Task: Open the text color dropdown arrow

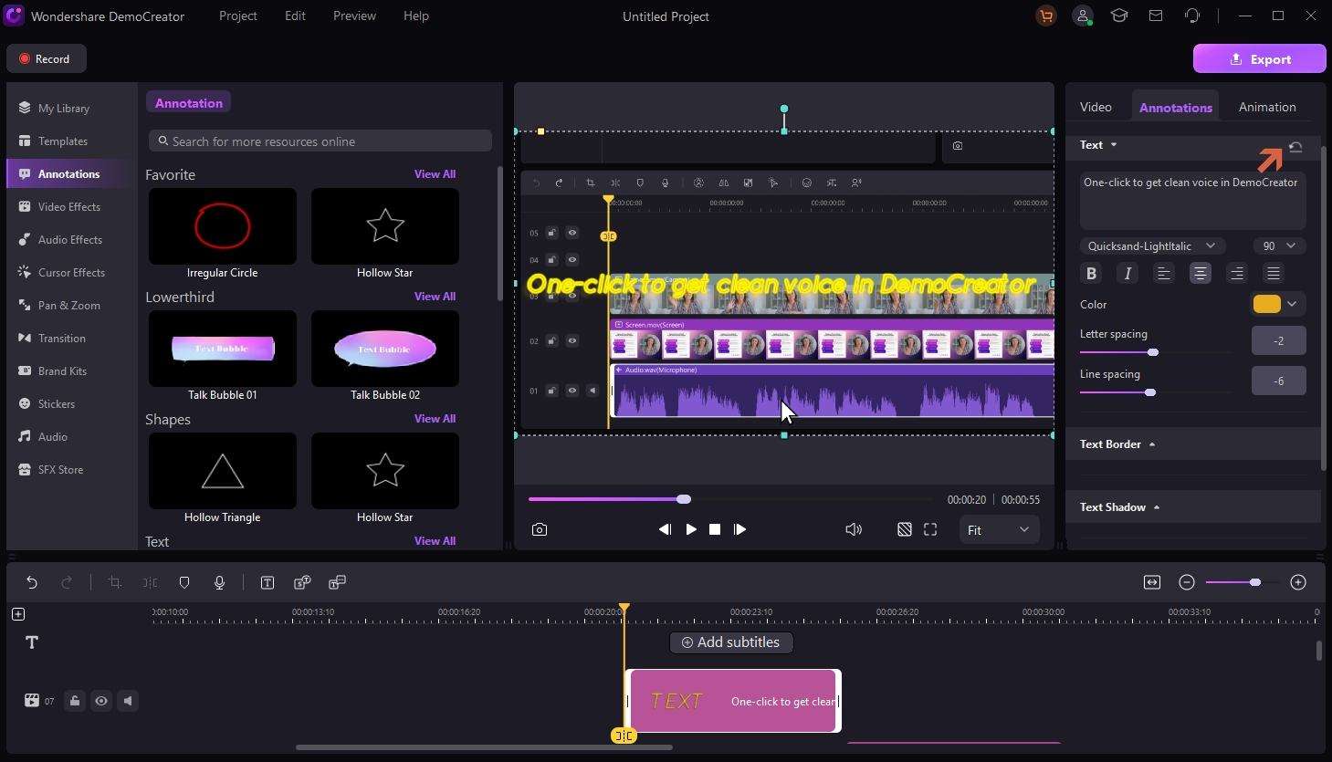Action: pos(1293,304)
